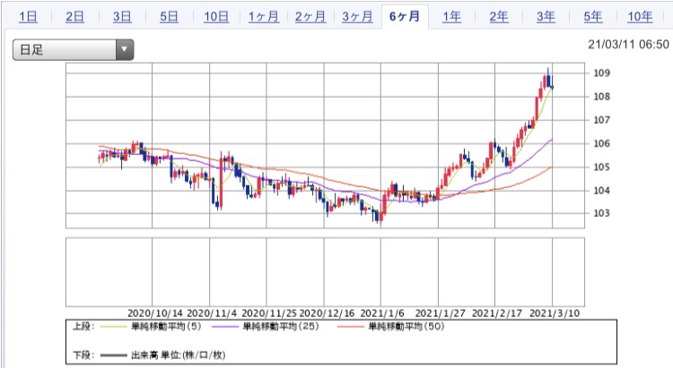Click the 108 price axis label
This screenshot has width=673, height=368.
[601, 97]
